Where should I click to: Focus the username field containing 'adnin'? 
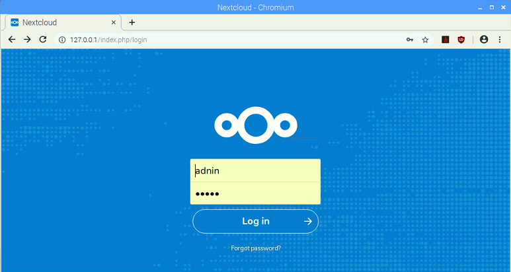tap(255, 170)
